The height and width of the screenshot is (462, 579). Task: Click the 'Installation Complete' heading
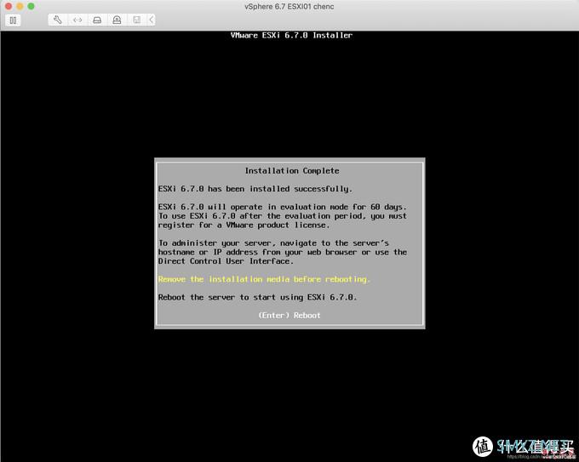point(292,170)
